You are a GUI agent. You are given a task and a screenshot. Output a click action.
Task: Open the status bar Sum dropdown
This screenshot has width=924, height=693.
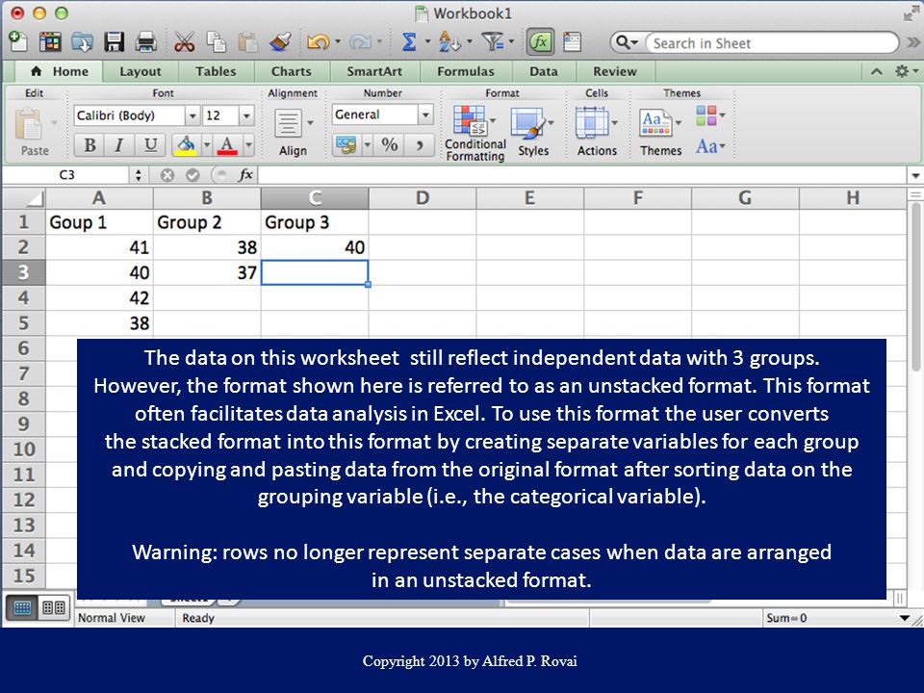pyautogui.click(x=905, y=618)
